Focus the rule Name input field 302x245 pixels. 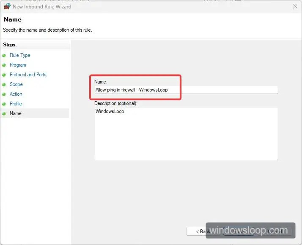[x=186, y=90]
